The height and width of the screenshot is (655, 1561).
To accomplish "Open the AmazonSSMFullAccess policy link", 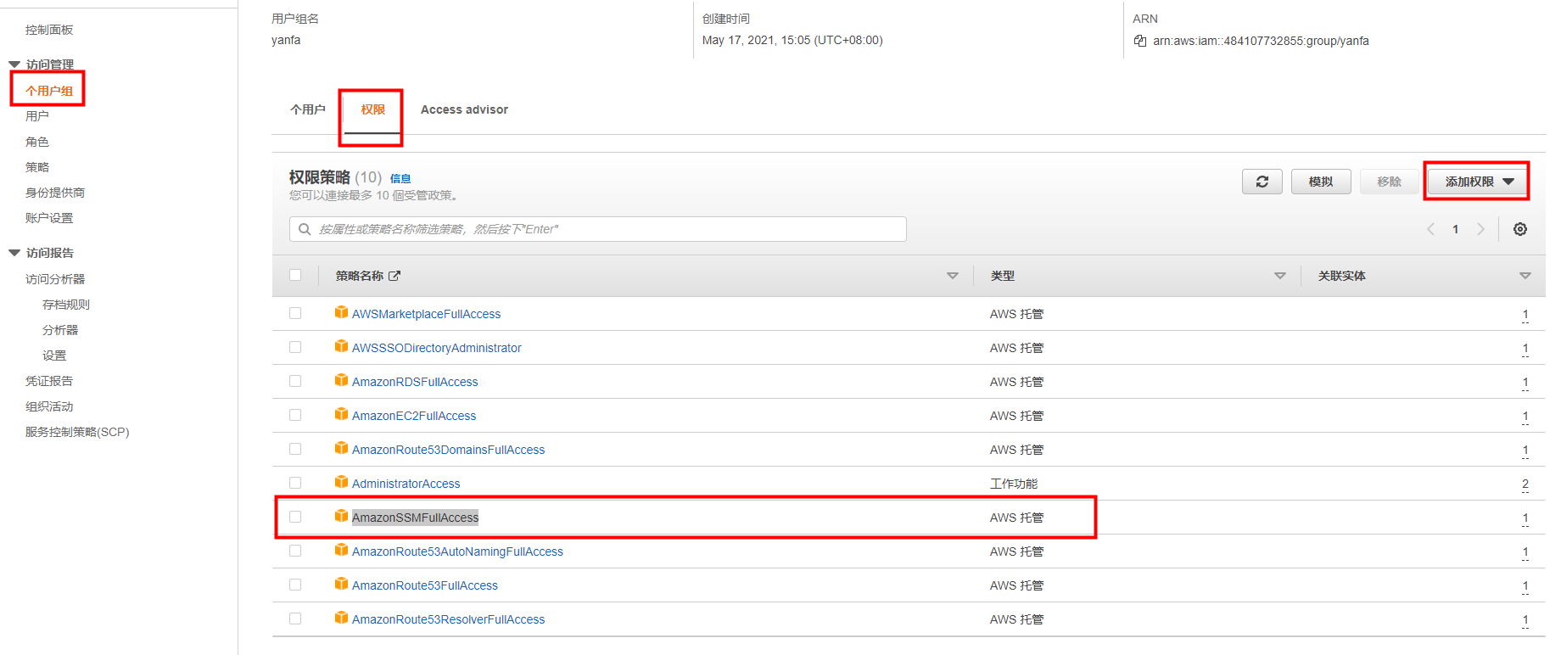I will pos(415,518).
